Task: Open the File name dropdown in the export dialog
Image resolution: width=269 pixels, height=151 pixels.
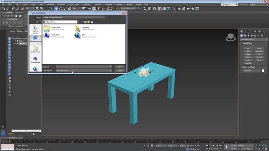Action: coord(84,67)
